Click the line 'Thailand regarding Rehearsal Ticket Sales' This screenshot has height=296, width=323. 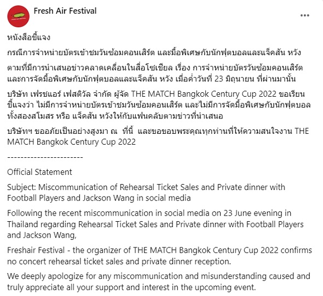point(155,224)
